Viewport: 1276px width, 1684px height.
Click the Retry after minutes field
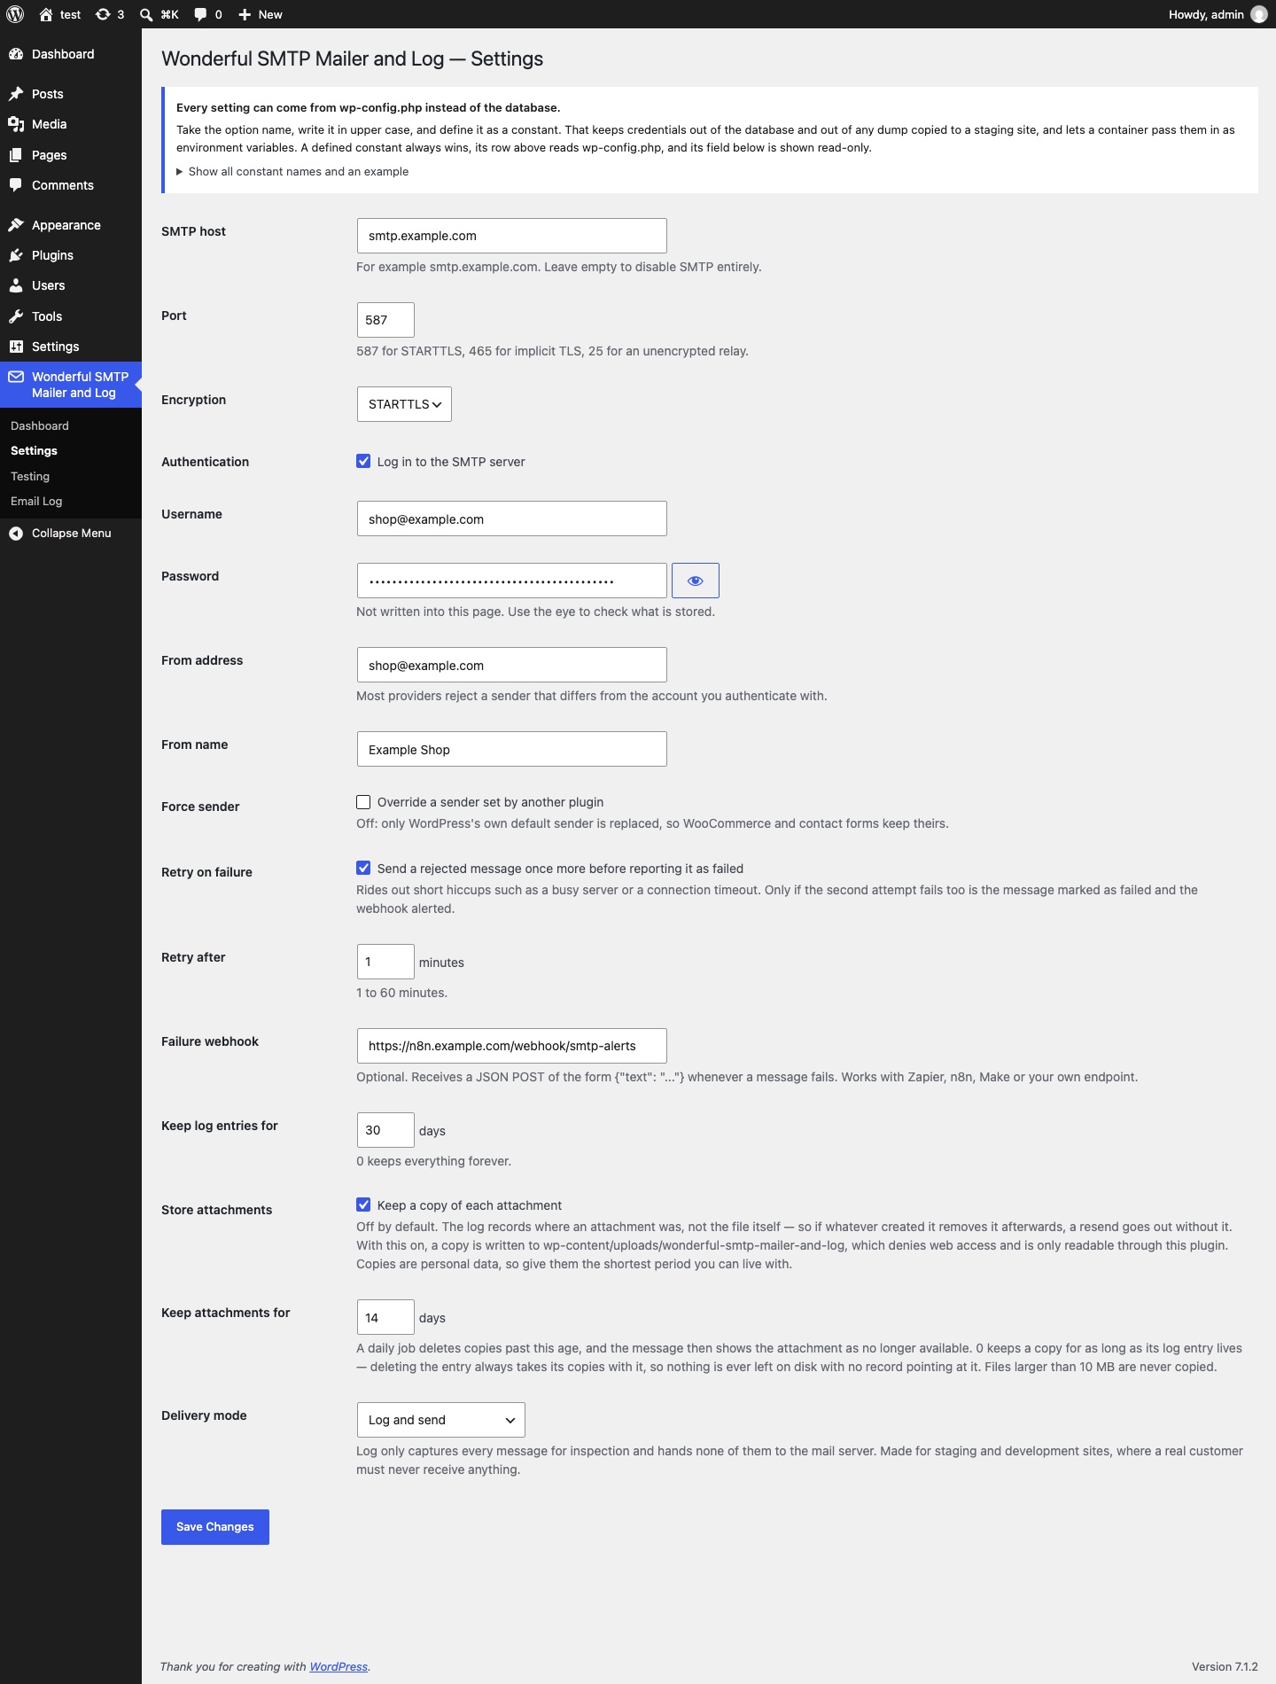coord(385,962)
